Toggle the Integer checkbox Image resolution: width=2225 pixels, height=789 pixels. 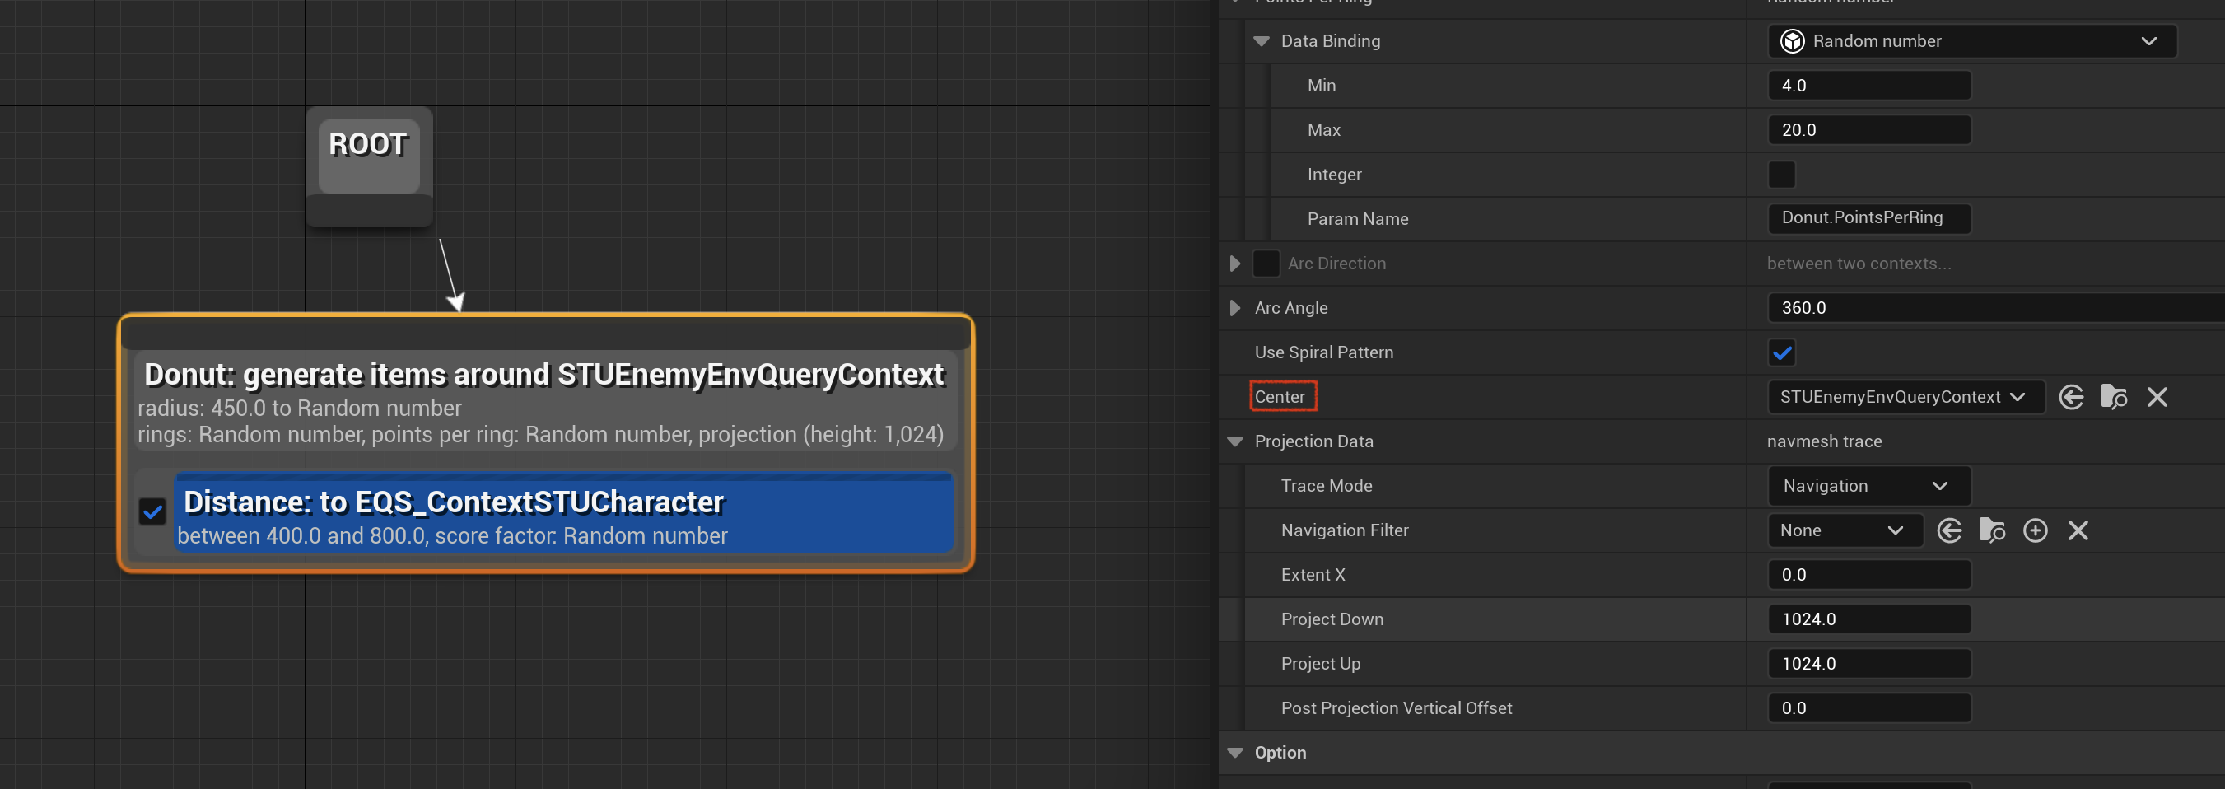(x=1781, y=175)
